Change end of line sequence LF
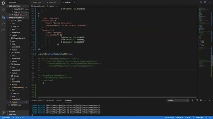 pos(193,118)
